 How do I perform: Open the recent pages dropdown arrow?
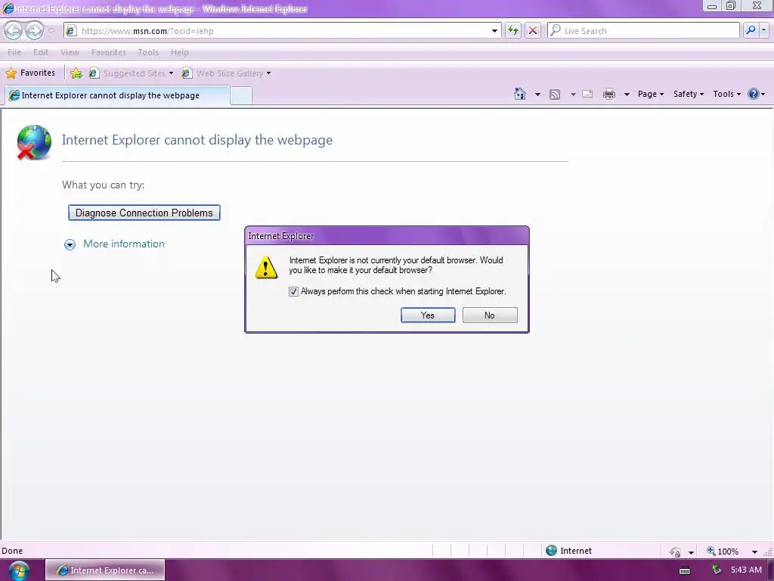tap(51, 30)
